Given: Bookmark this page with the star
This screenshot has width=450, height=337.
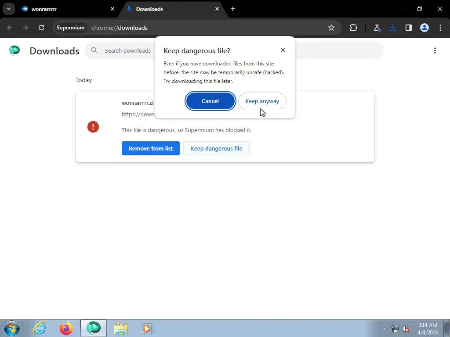Looking at the screenshot, I should (x=331, y=28).
